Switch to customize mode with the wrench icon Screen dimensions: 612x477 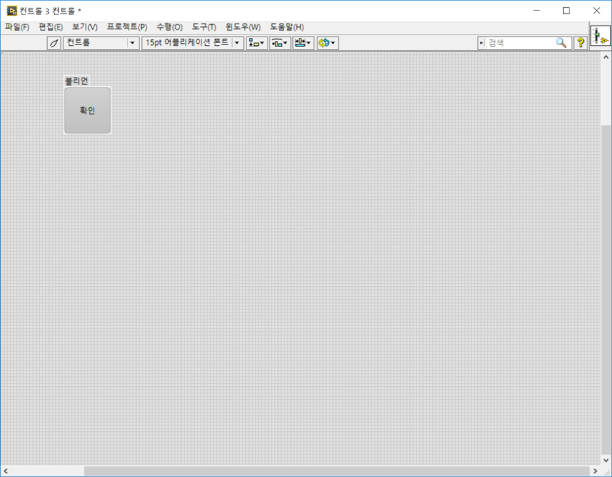coord(54,43)
